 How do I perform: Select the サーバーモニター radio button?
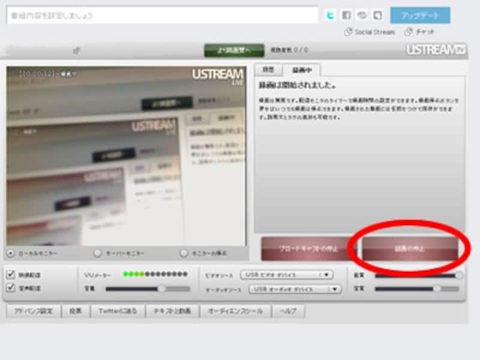97,253
